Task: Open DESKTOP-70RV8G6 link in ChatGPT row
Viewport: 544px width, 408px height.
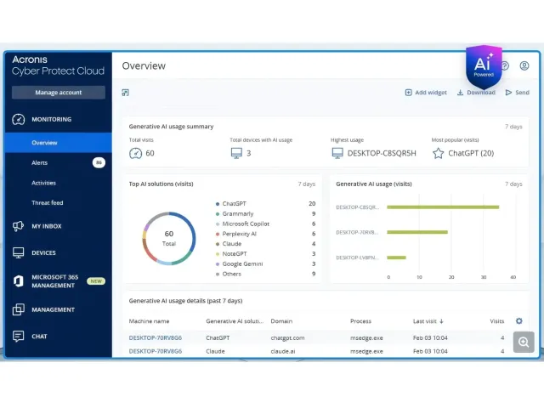Action: coord(155,338)
